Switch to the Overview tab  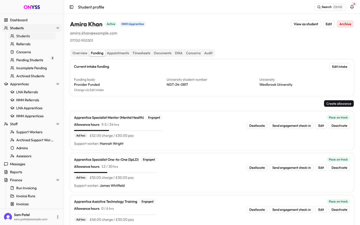point(80,53)
